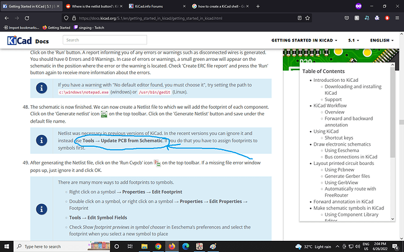This screenshot has height=252, width=404.
Task: Open the 5.1 version dropdown
Action: pyautogui.click(x=354, y=40)
